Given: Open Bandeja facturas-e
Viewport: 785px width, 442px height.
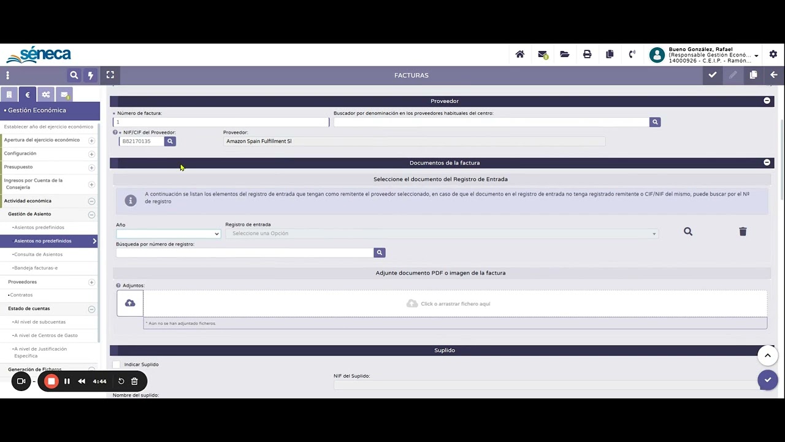Looking at the screenshot, I should [x=36, y=268].
